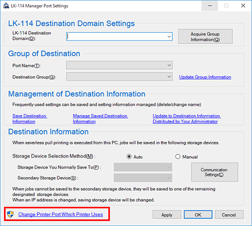The width and height of the screenshot is (252, 226).
Task: Click Save Destination Information link
Action: tap(30, 119)
